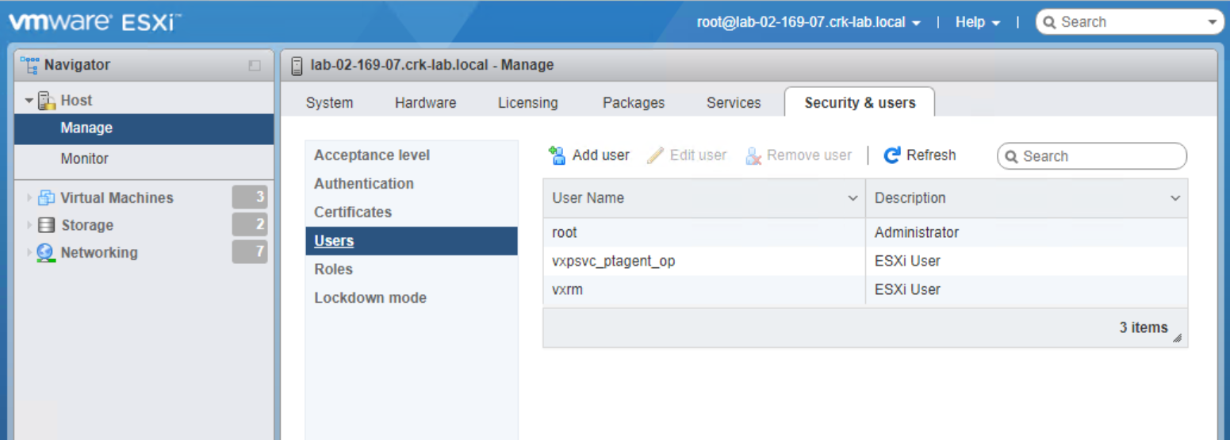Viewport: 1230px width, 440px height.
Task: Click the User Name column header
Action: tap(704, 198)
